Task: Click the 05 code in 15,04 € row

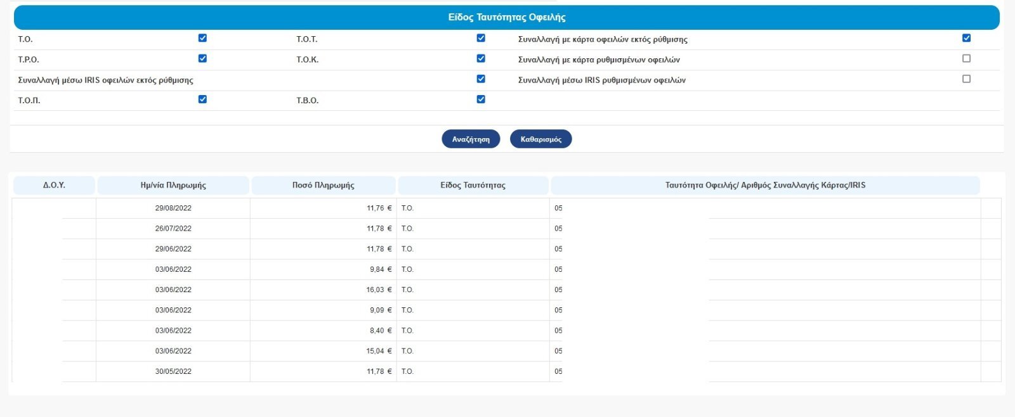Action: click(558, 351)
